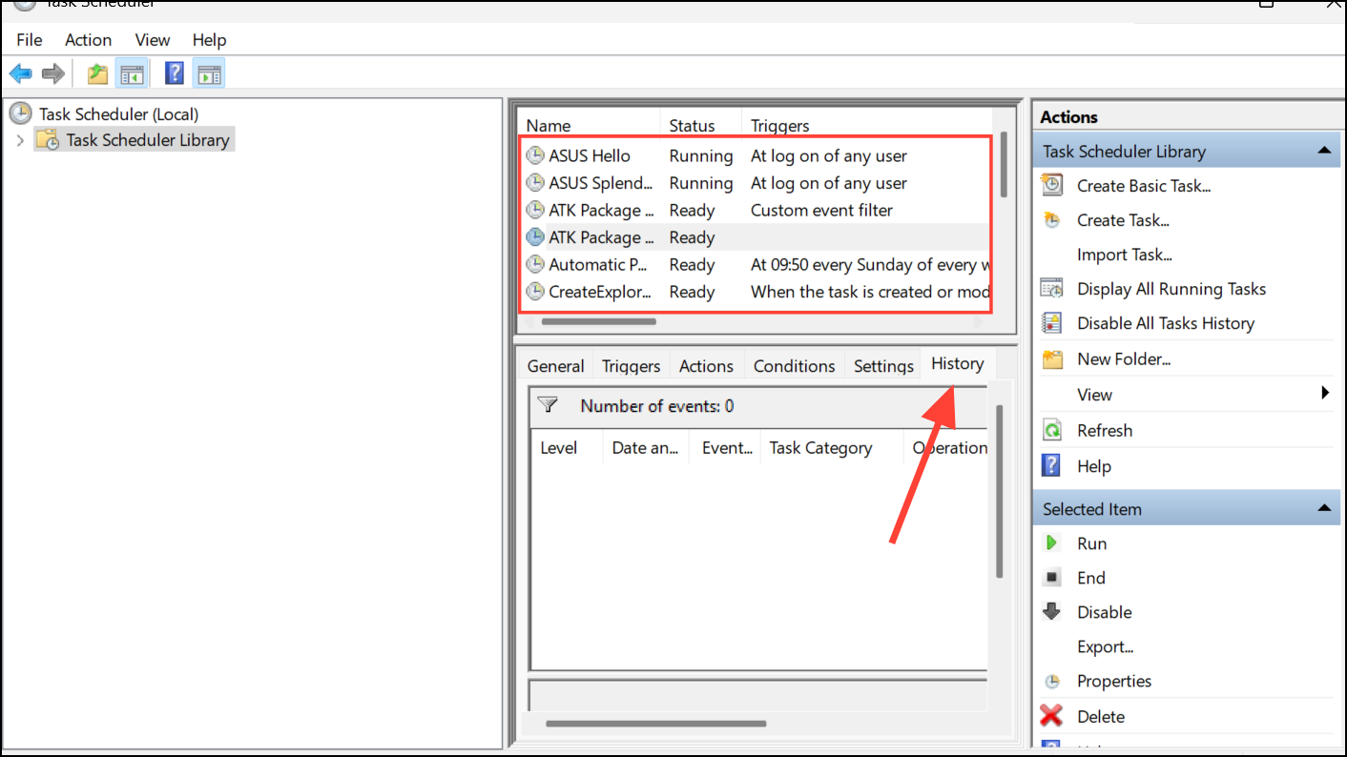This screenshot has height=757, width=1347.
Task: Select the ASUS Hello task row
Action: [x=756, y=155]
